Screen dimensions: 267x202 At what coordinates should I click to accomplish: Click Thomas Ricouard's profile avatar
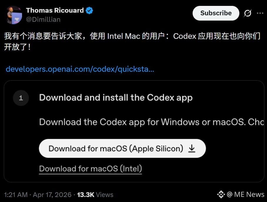(14, 15)
